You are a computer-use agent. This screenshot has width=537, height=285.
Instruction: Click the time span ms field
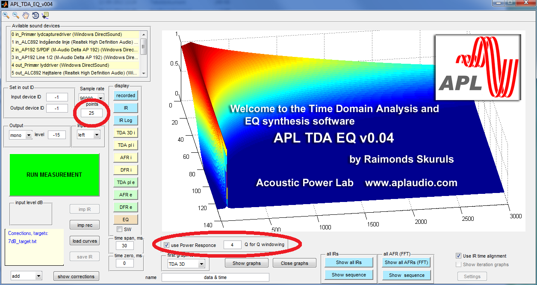click(x=124, y=246)
